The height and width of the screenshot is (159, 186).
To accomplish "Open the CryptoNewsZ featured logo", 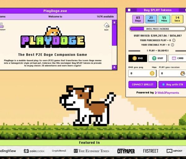I will click(59, 151).
